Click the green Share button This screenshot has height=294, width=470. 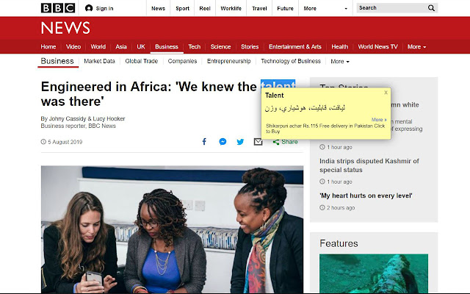285,142
